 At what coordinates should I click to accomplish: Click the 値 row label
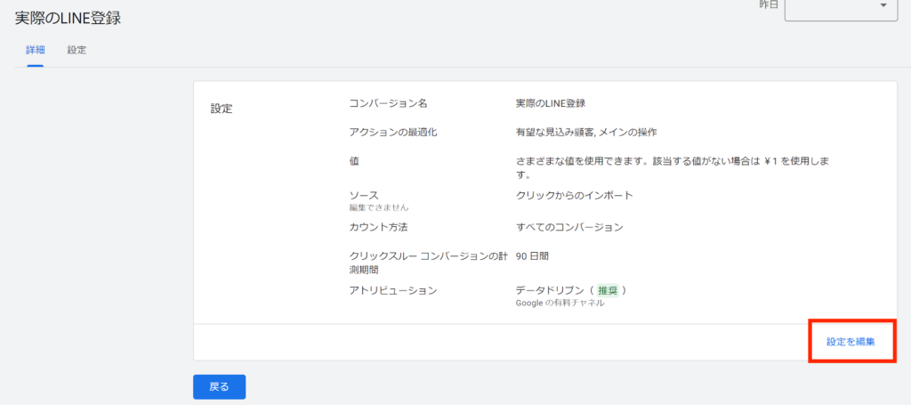tap(354, 161)
